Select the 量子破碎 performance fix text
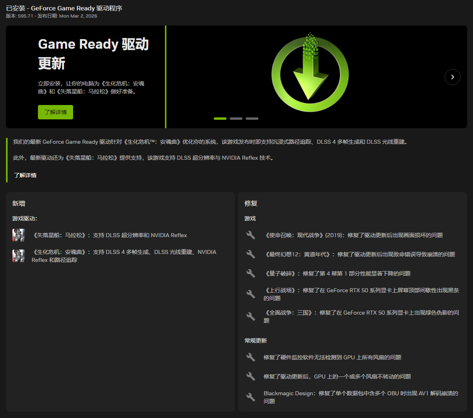473x418 pixels. tap(337, 273)
